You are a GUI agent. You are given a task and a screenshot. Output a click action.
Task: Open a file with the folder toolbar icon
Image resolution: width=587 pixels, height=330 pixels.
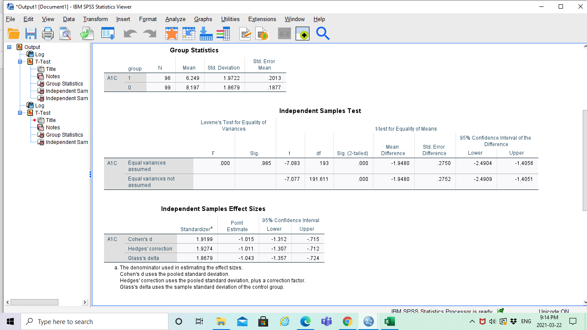tap(14, 34)
